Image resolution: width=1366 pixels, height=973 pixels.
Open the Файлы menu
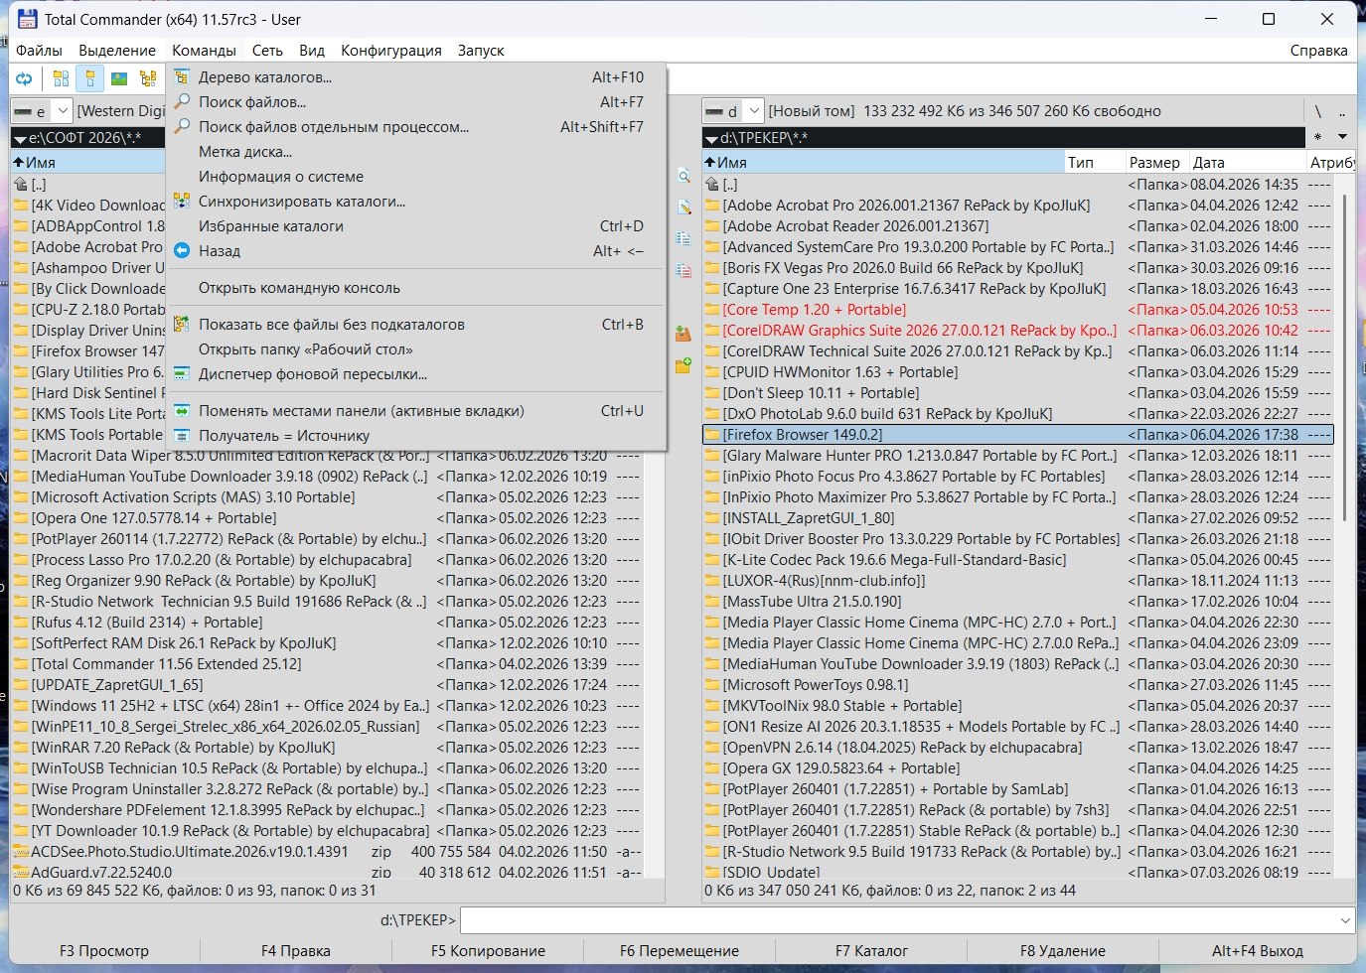pyautogui.click(x=39, y=51)
